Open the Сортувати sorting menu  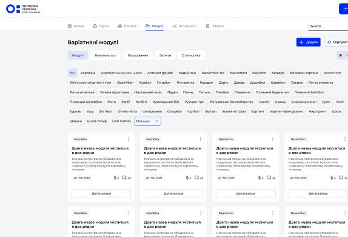(x=337, y=42)
